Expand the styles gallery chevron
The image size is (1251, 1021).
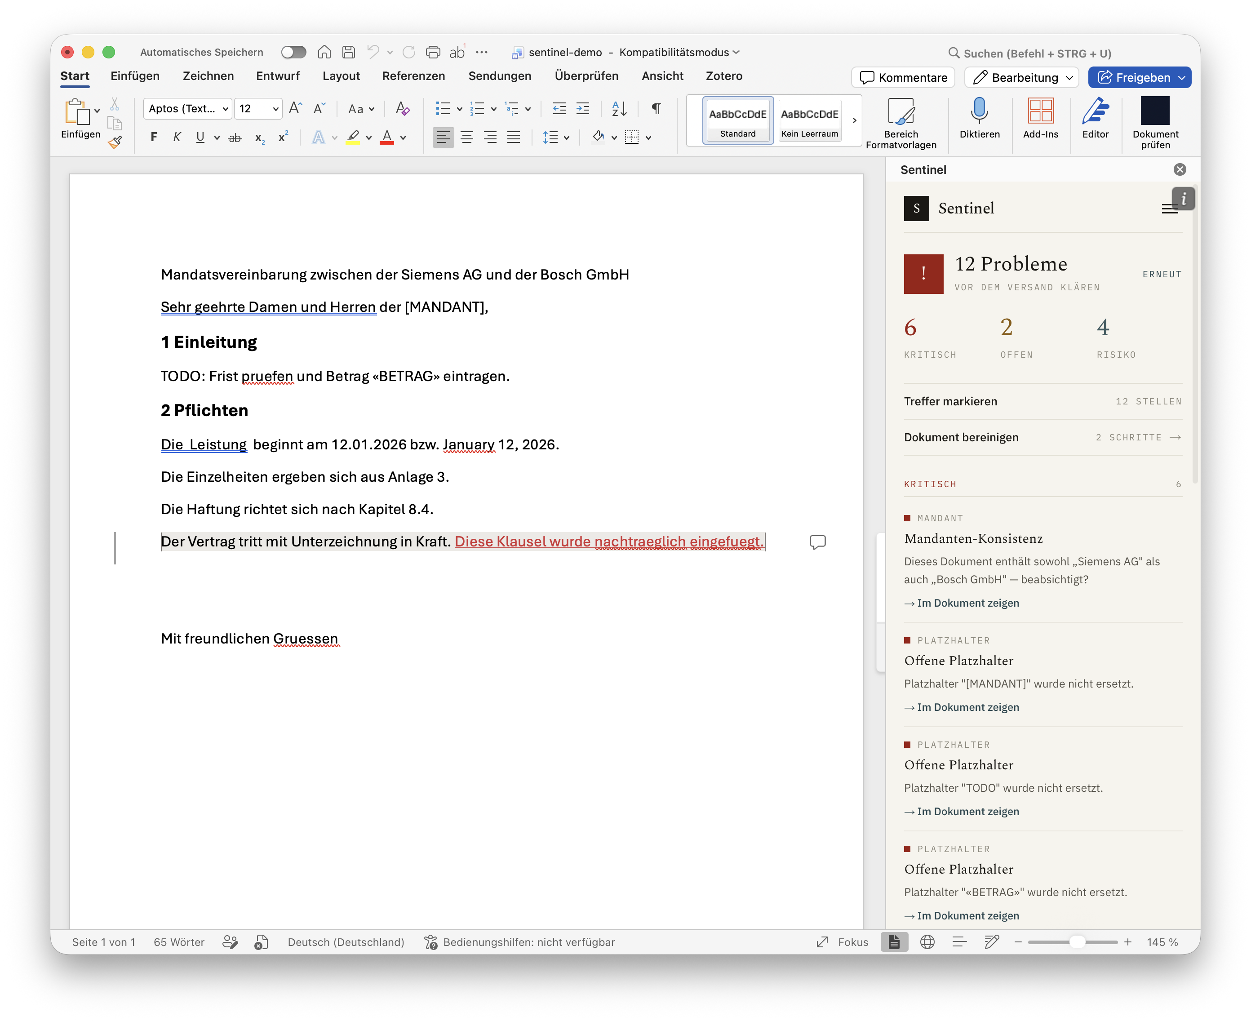[x=854, y=120]
